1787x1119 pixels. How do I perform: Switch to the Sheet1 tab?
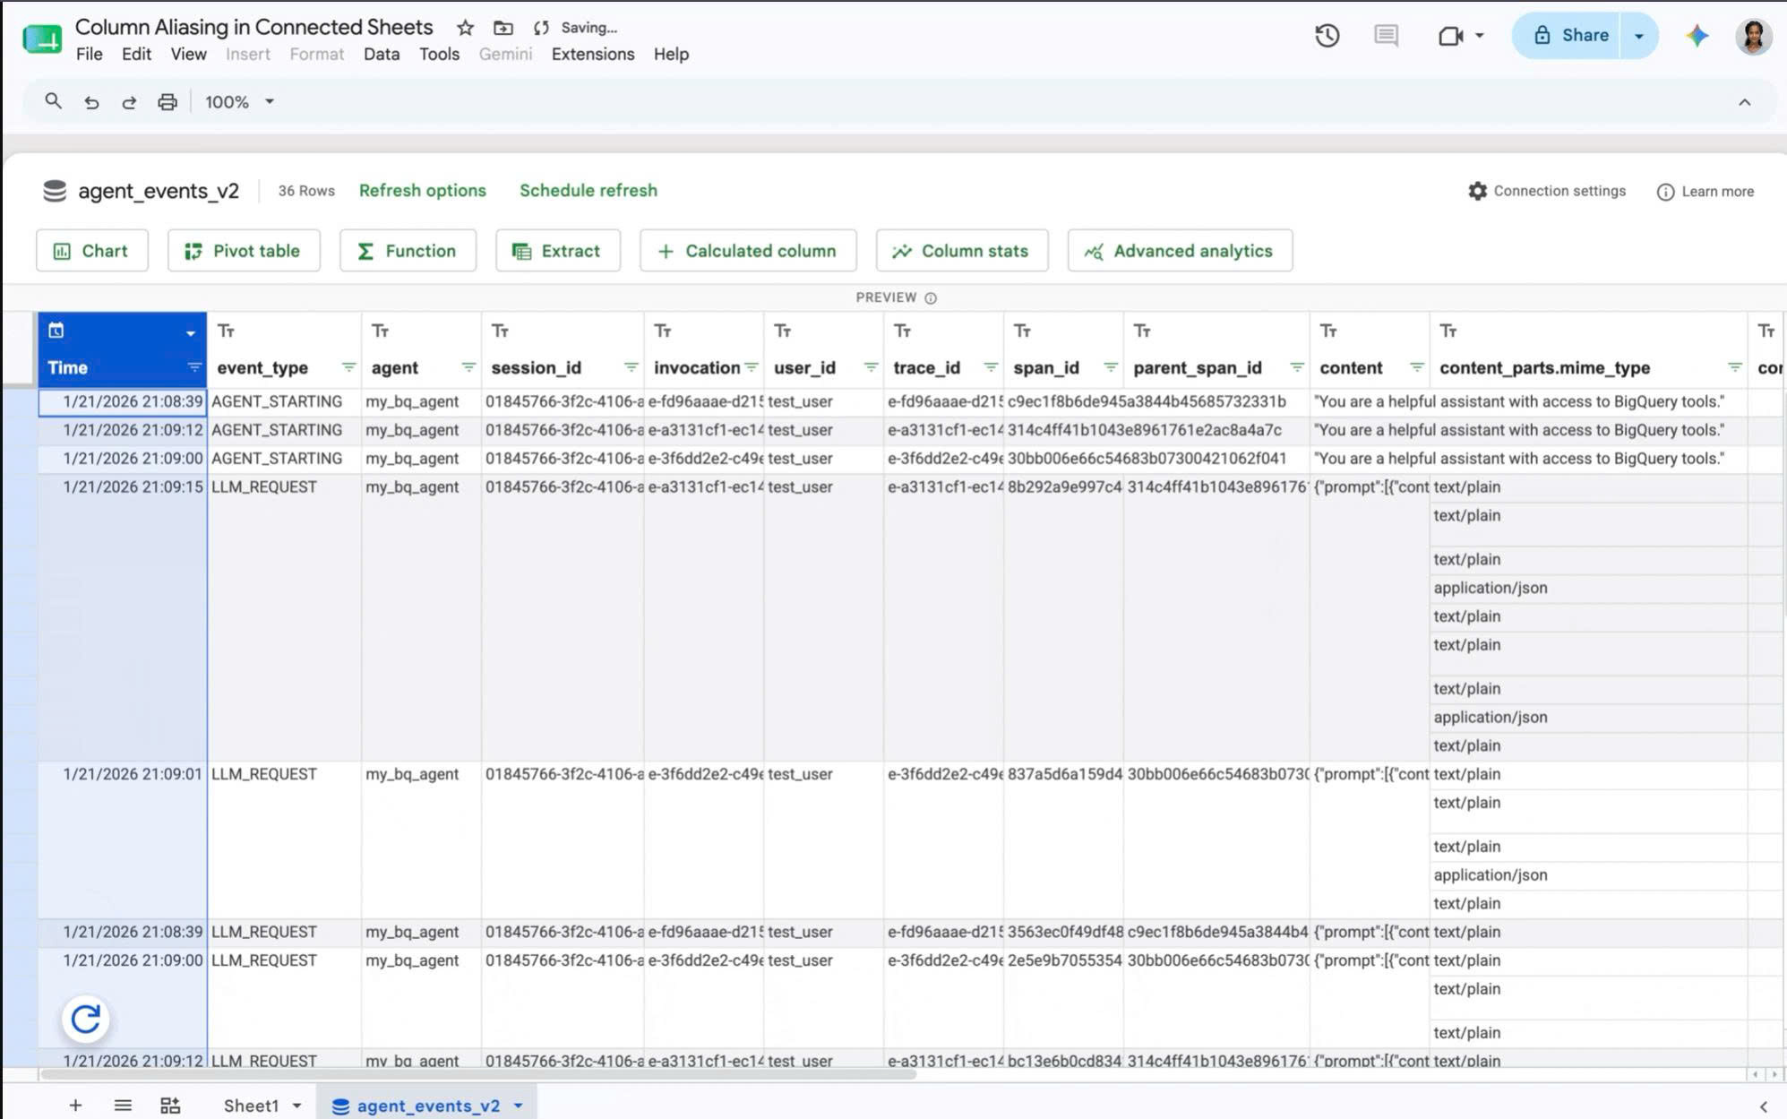(x=251, y=1106)
